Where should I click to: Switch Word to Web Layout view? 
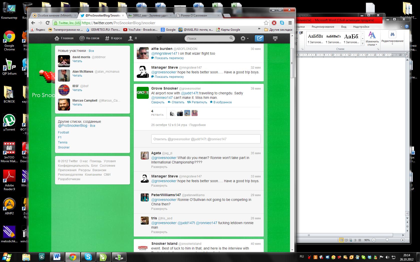[x=351, y=240]
